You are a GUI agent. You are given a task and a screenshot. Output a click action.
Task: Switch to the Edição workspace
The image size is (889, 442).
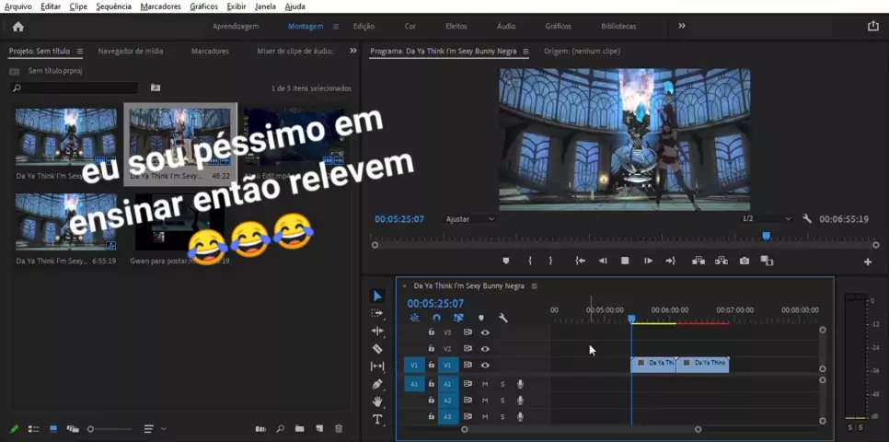point(364,26)
